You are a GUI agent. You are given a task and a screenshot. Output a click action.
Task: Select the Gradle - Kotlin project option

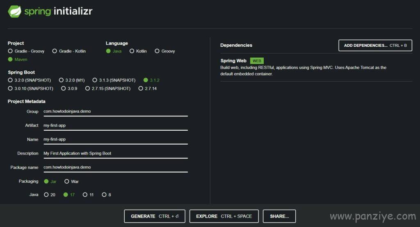69,51
